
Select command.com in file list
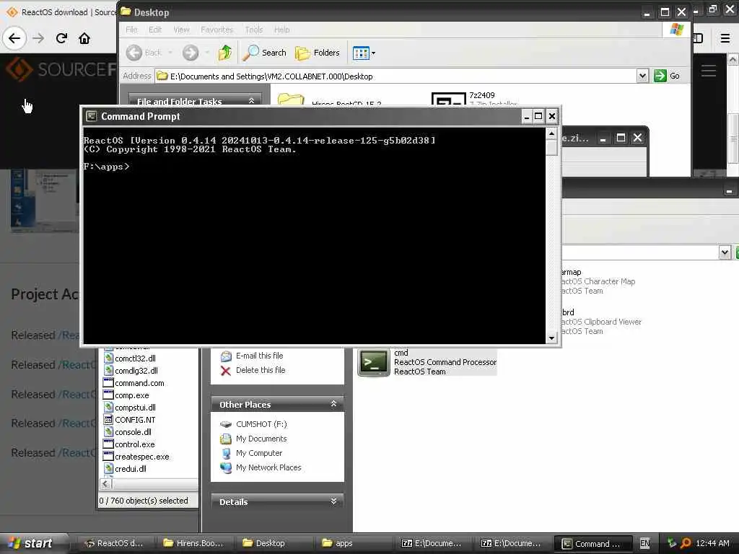(x=134, y=383)
